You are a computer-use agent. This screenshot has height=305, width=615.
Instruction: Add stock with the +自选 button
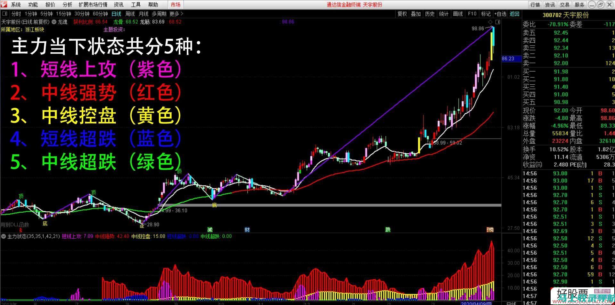[500, 14]
